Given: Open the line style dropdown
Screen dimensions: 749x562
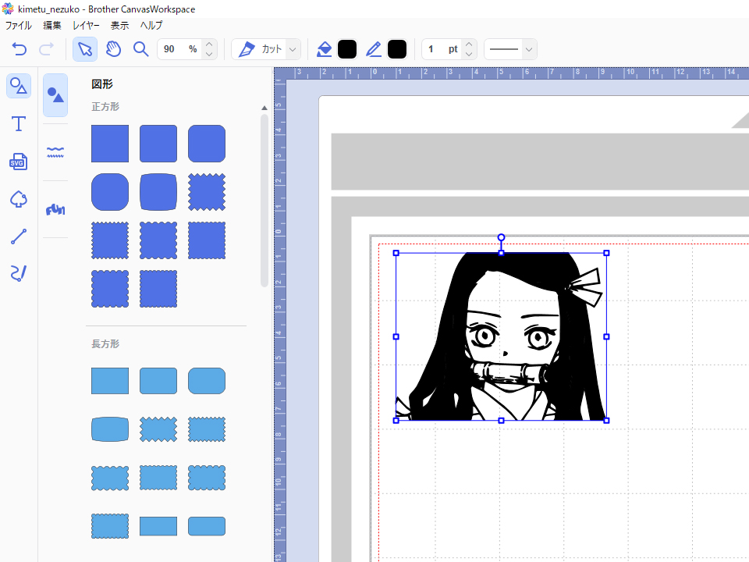Looking at the screenshot, I should coord(510,49).
